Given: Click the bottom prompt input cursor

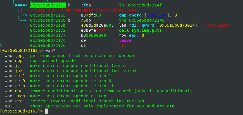Looking at the screenshot, I should (47, 111).
